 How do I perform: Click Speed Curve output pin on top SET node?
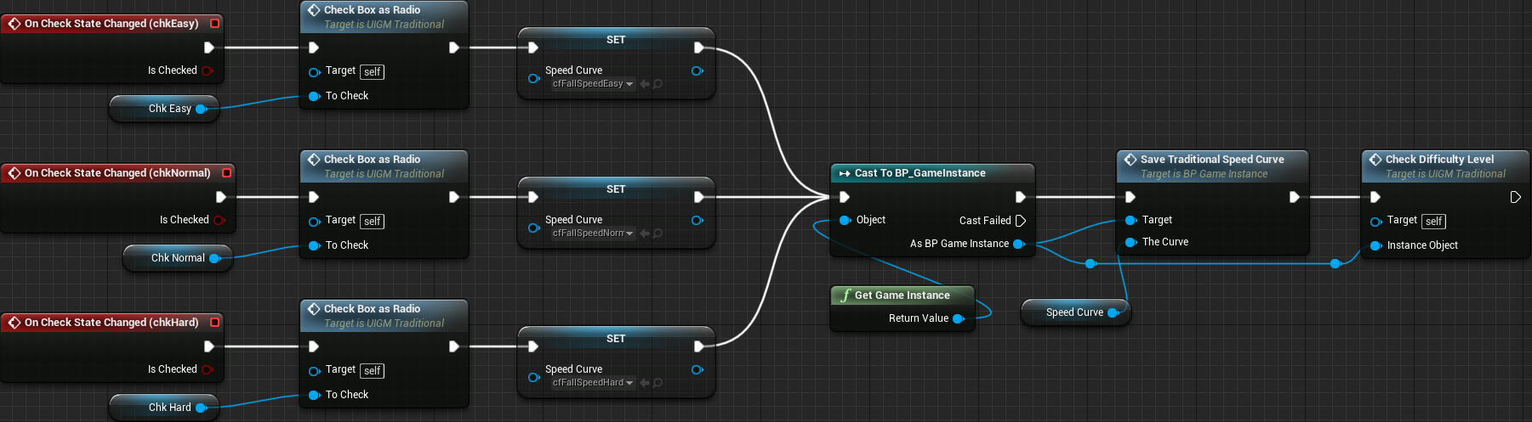[698, 70]
